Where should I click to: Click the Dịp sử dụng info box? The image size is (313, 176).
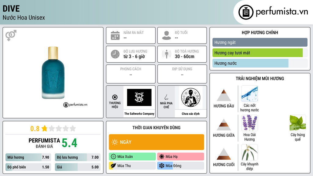click(x=182, y=74)
